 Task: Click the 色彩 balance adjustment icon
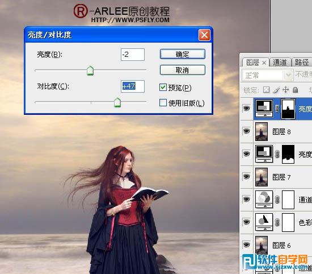(264, 222)
